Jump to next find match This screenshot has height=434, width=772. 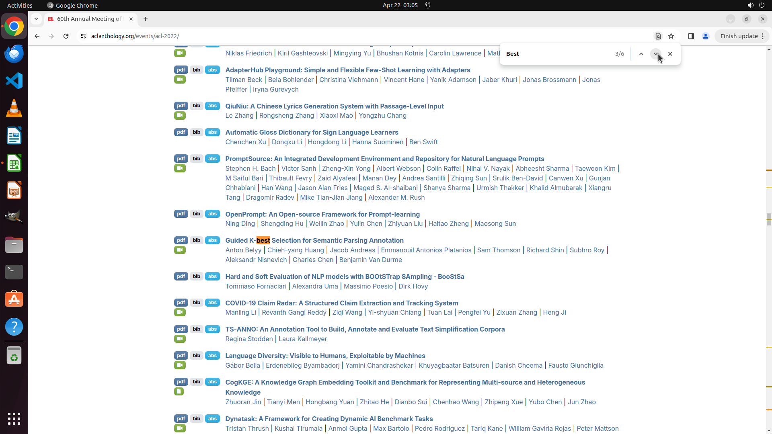coord(655,54)
